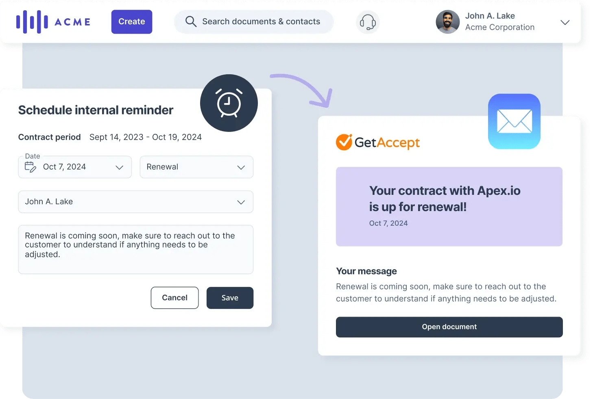
Task: Focus the Search documents & contacts field
Action: pos(261,22)
